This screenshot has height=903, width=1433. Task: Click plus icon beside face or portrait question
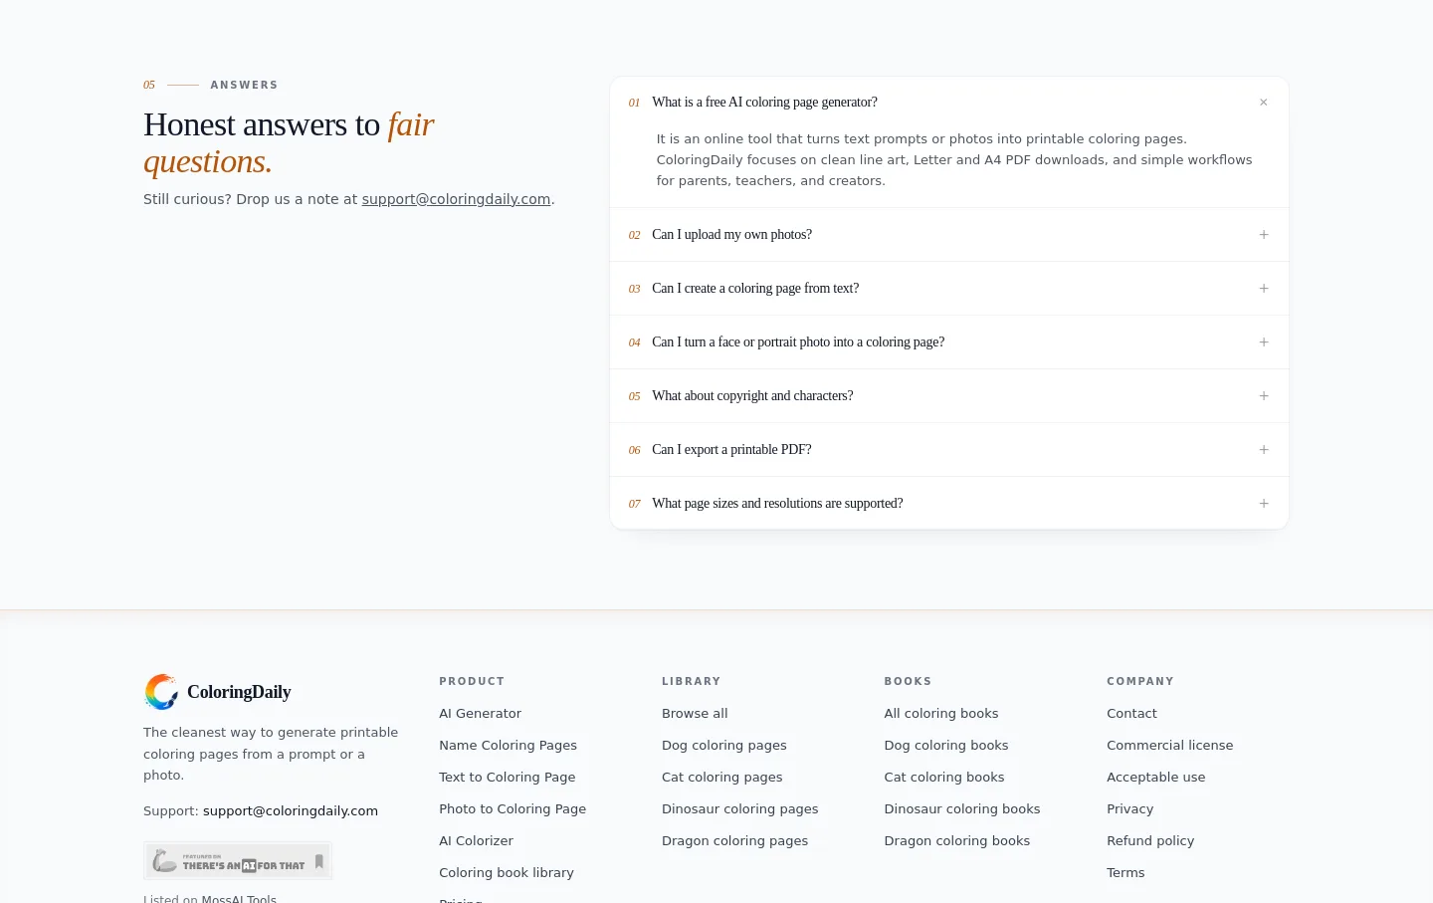click(1263, 342)
